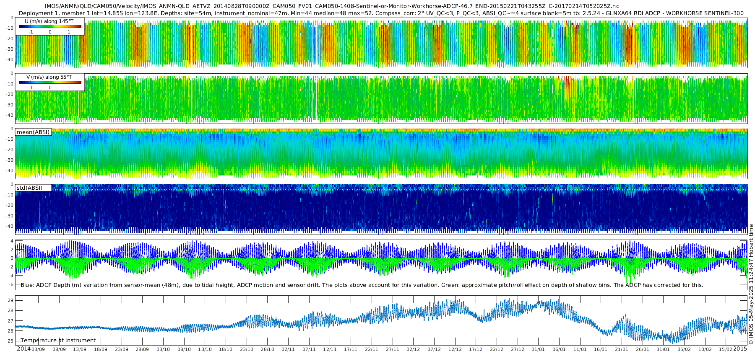Click the 29 tick on temperature axis
The image size is (755, 356).
tap(10, 300)
